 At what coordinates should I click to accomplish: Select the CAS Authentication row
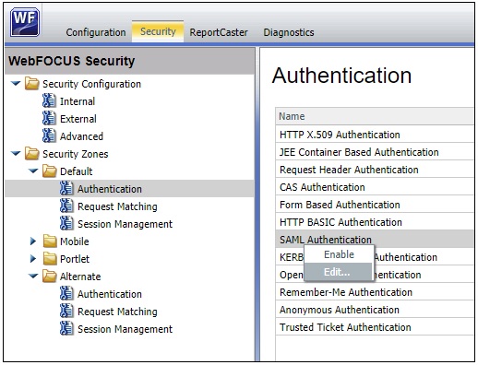375,187
